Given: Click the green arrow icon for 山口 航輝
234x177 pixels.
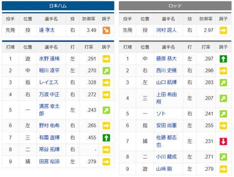Looking at the screenshot, I should (x=223, y=82).
